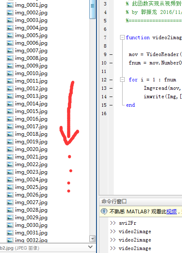Click the info icon in MATLAB banner
The height and width of the screenshot is (253, 182).
point(104,211)
